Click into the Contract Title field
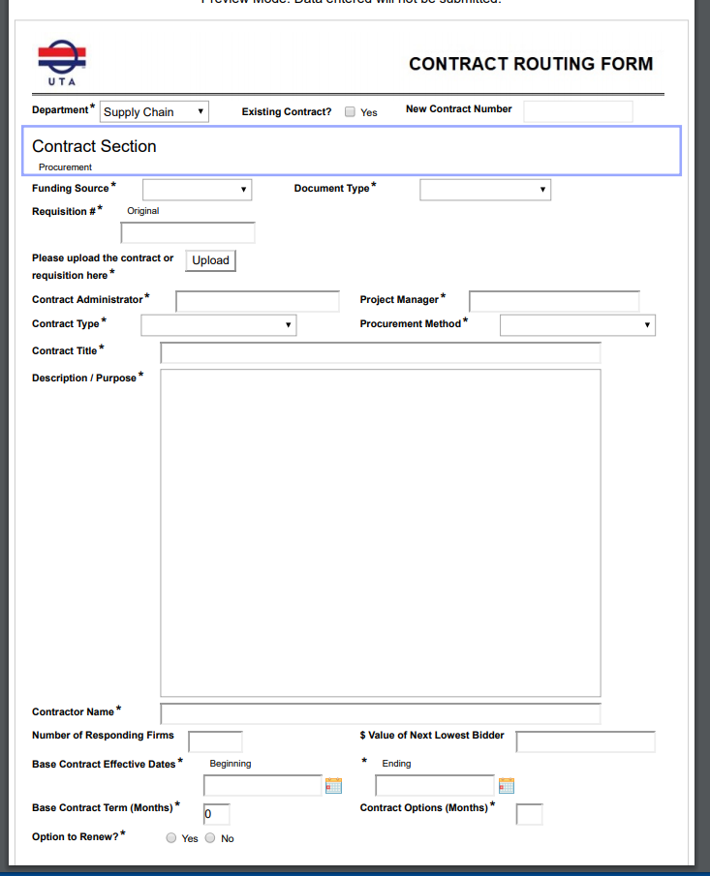The height and width of the screenshot is (876, 710). (x=381, y=353)
